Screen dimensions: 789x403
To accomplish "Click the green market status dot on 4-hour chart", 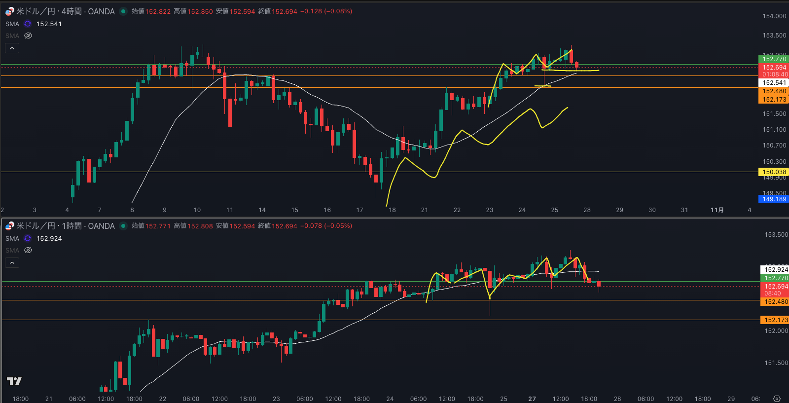I will 123,11.
